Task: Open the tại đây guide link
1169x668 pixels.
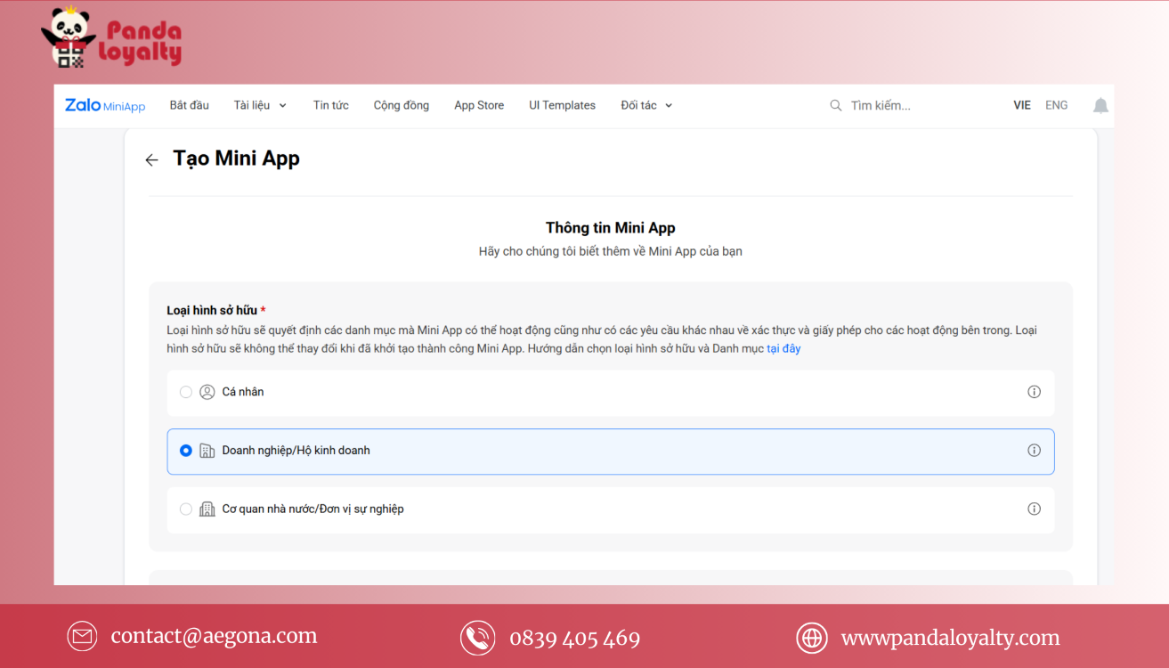Action: (x=783, y=348)
